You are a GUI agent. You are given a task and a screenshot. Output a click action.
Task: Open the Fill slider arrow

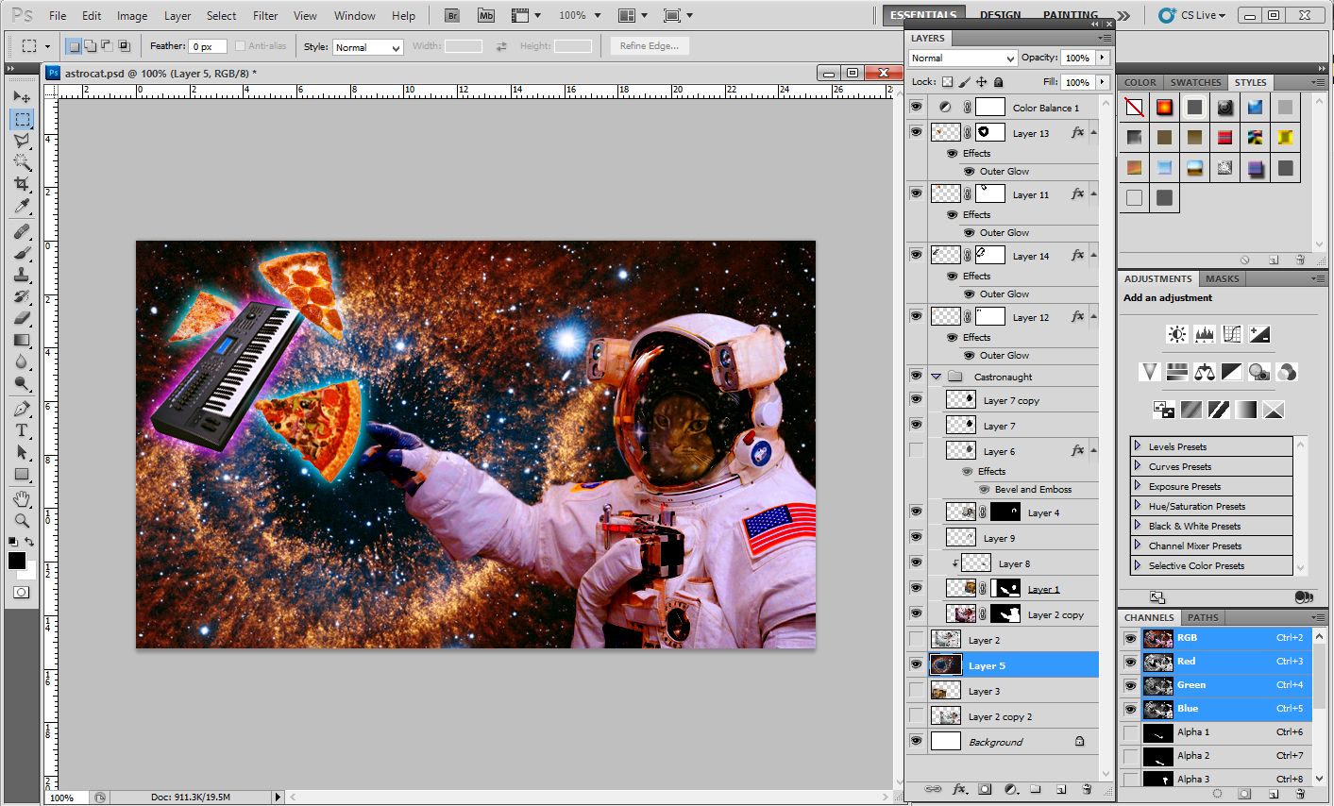pyautogui.click(x=1102, y=82)
